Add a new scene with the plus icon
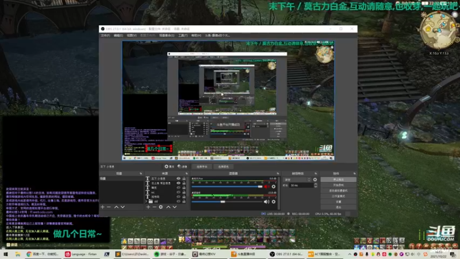The image size is (460, 259). pos(102,207)
